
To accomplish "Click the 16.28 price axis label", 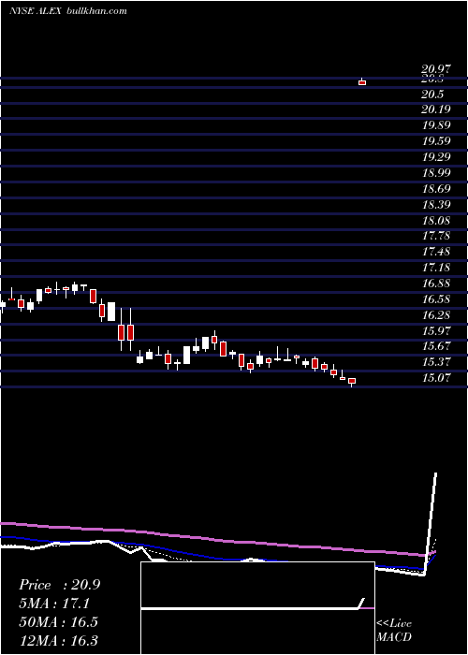I will [436, 315].
